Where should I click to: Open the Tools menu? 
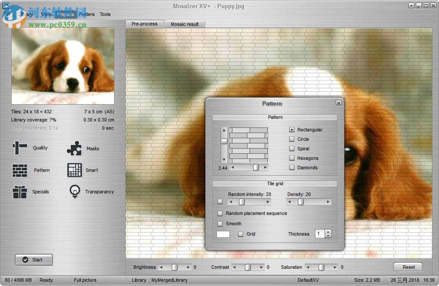click(x=105, y=14)
